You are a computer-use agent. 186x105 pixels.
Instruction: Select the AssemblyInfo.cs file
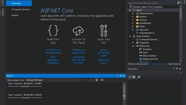coord(147,33)
